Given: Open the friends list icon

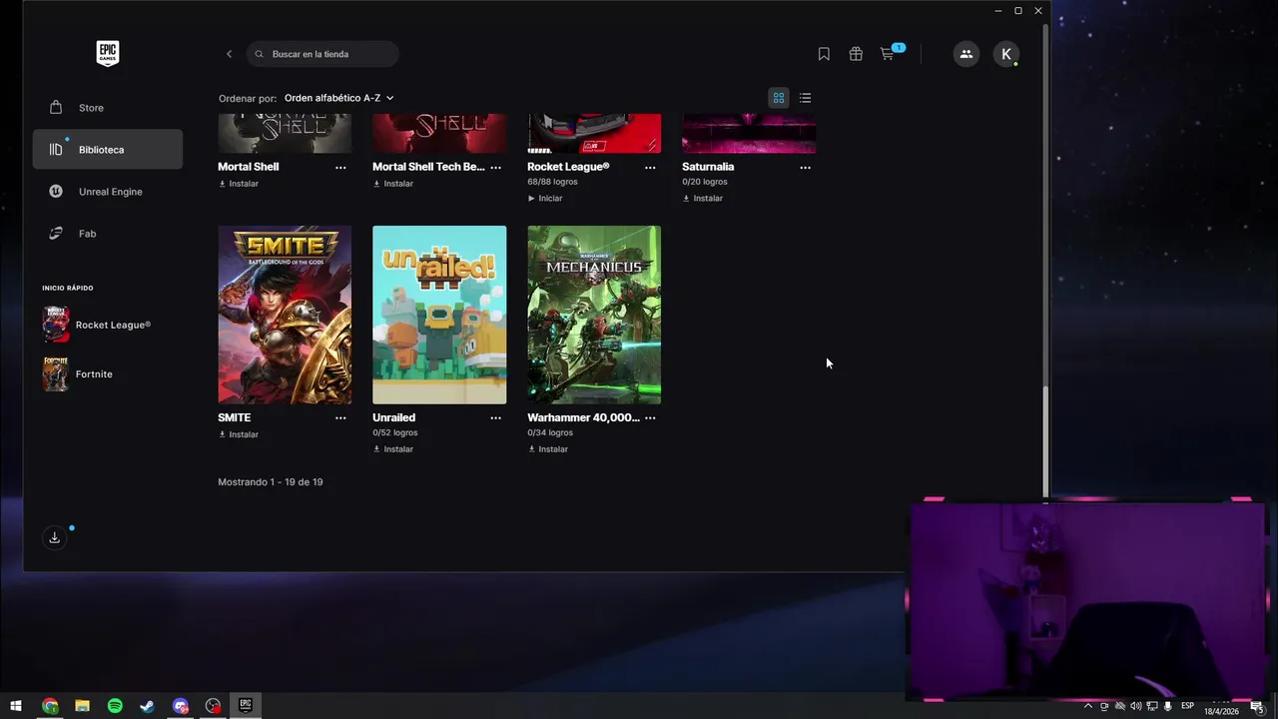Looking at the screenshot, I should (965, 54).
